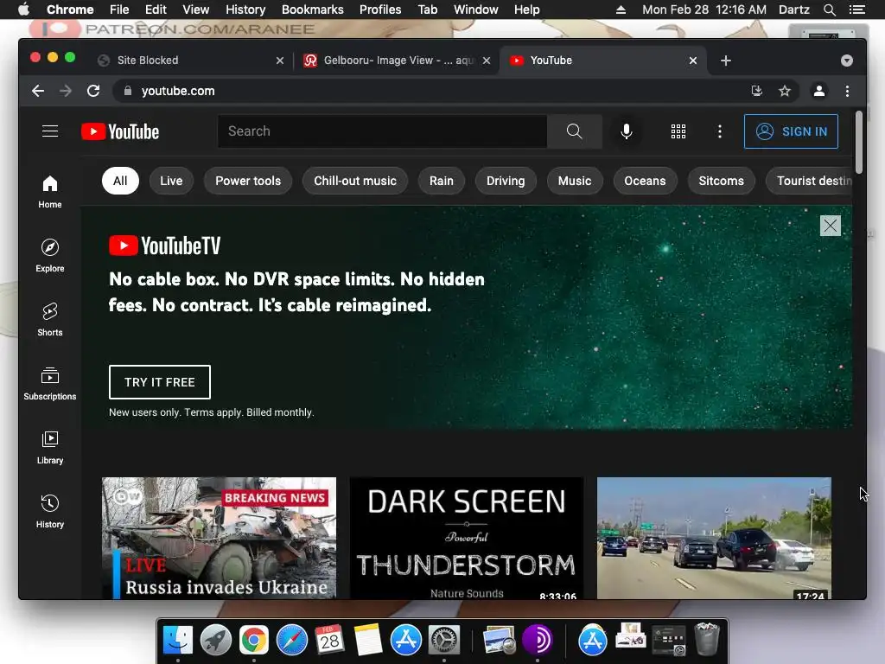Select the Live filter chip
The height and width of the screenshot is (664, 885).
tap(171, 181)
